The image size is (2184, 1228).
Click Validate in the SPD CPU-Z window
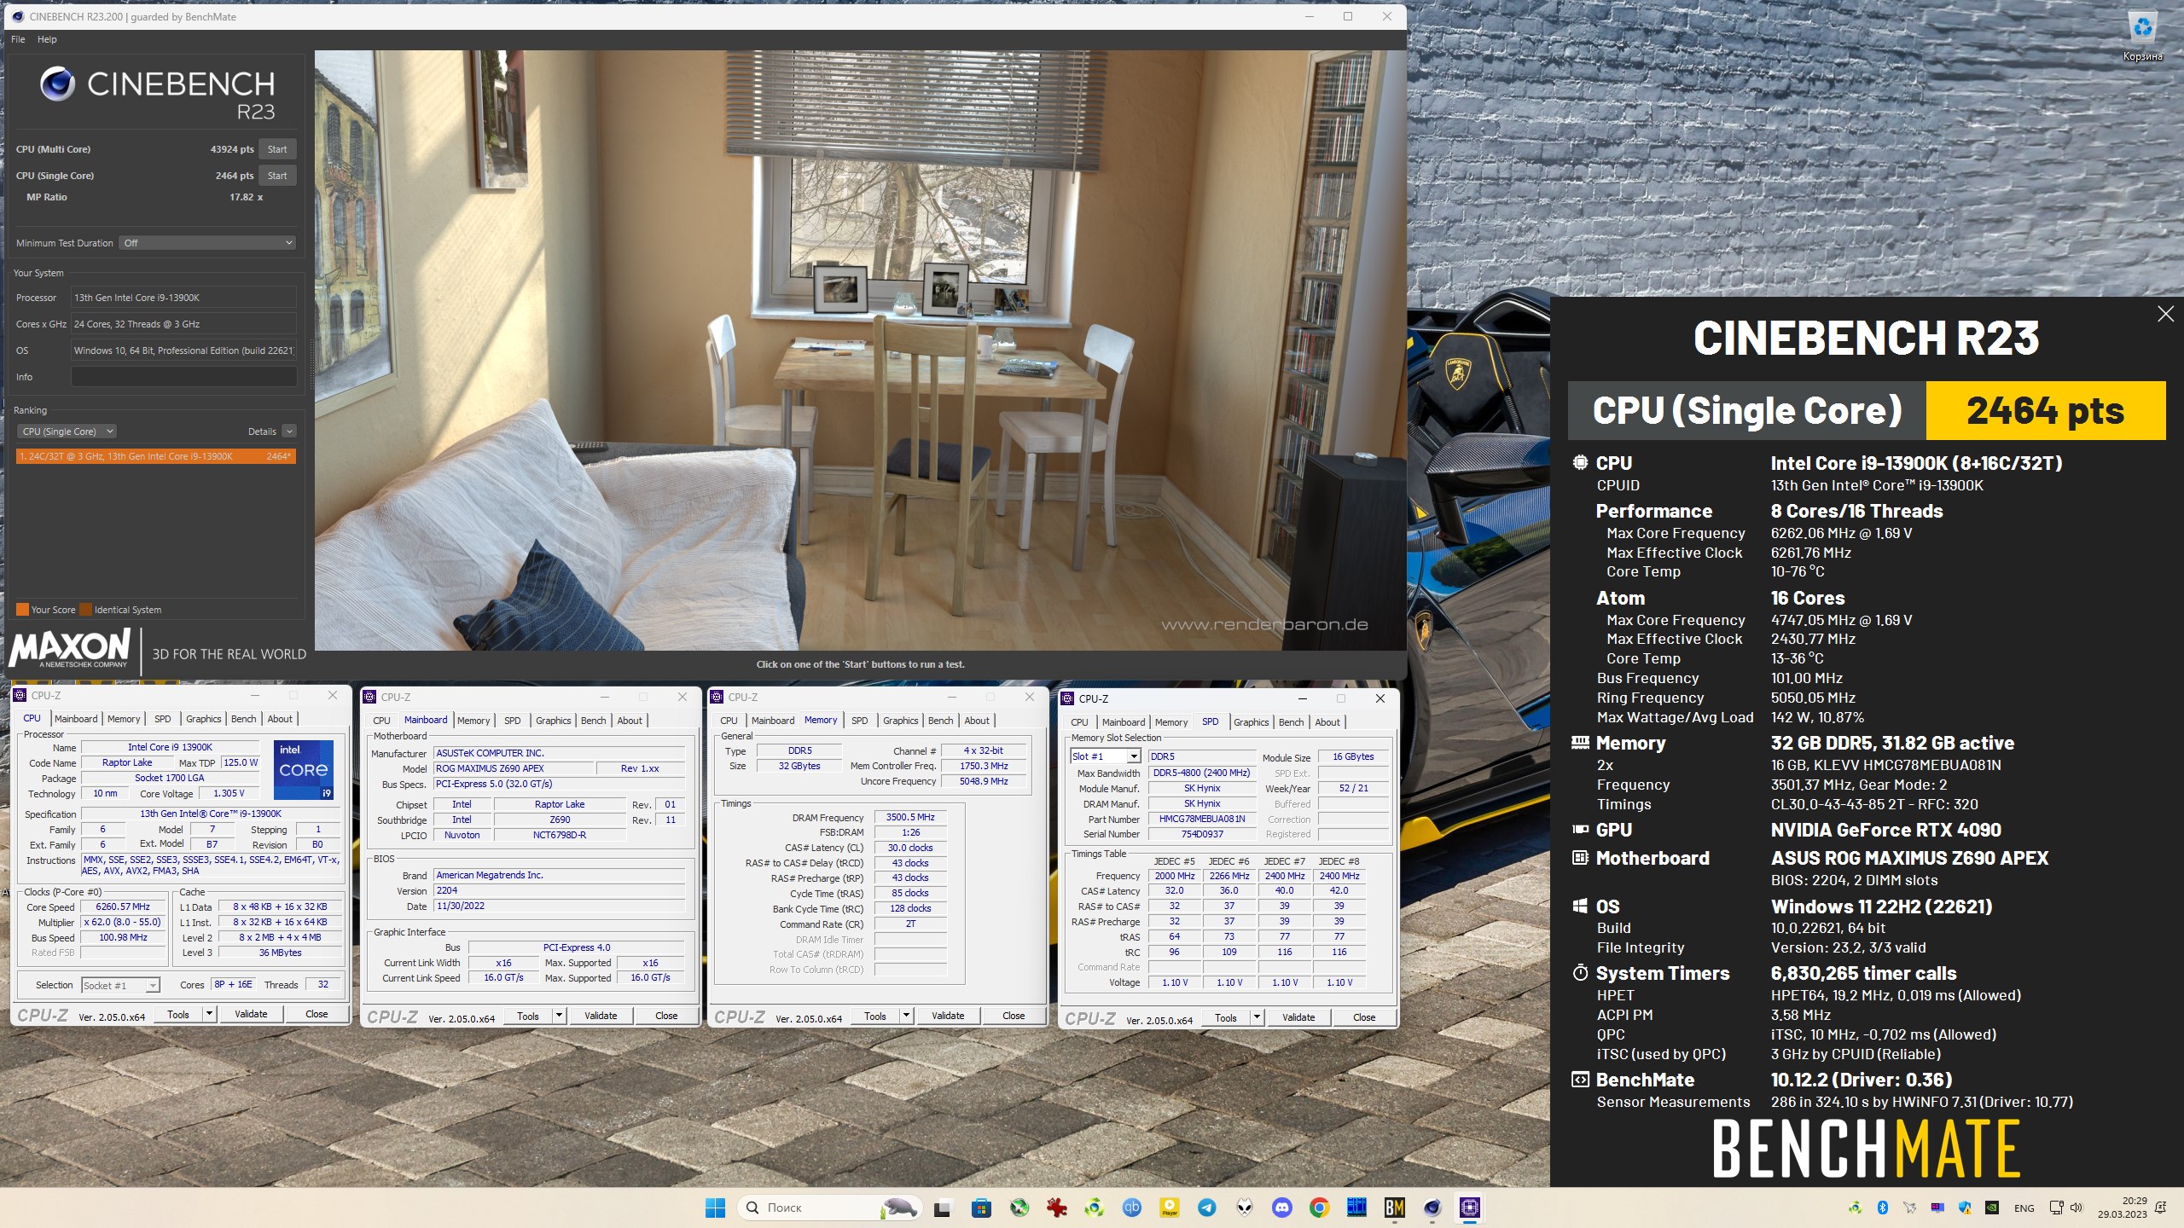[x=1298, y=1017]
